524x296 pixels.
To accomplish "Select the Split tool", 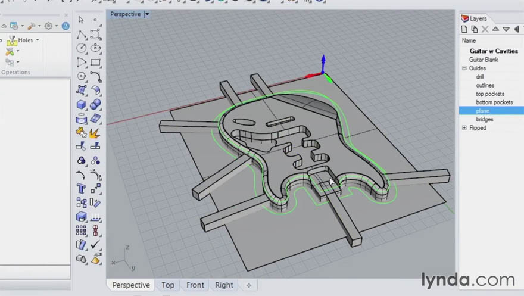I will click(x=96, y=146).
